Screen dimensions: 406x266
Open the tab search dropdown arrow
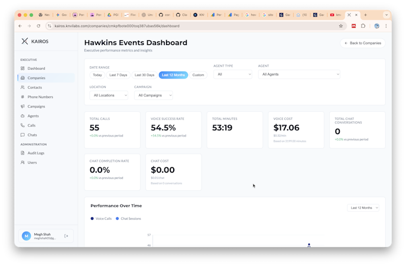386,15
